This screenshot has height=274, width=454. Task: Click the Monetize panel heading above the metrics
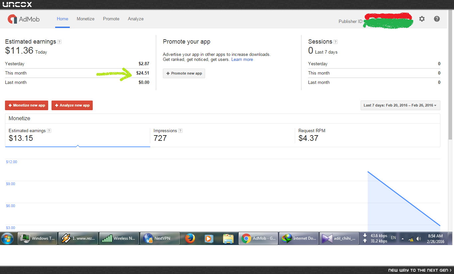coord(19,118)
